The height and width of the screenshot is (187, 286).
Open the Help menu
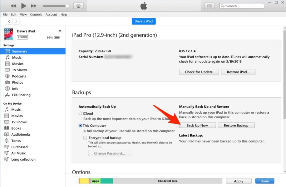pos(64,15)
